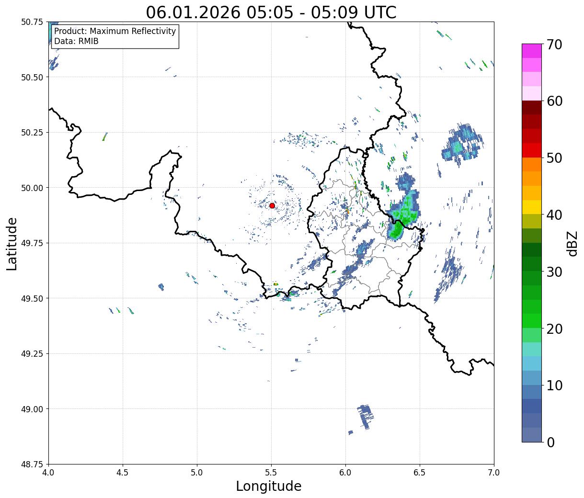Click the latitude tick label 48.75
The height and width of the screenshot is (498, 584).
pos(32,464)
